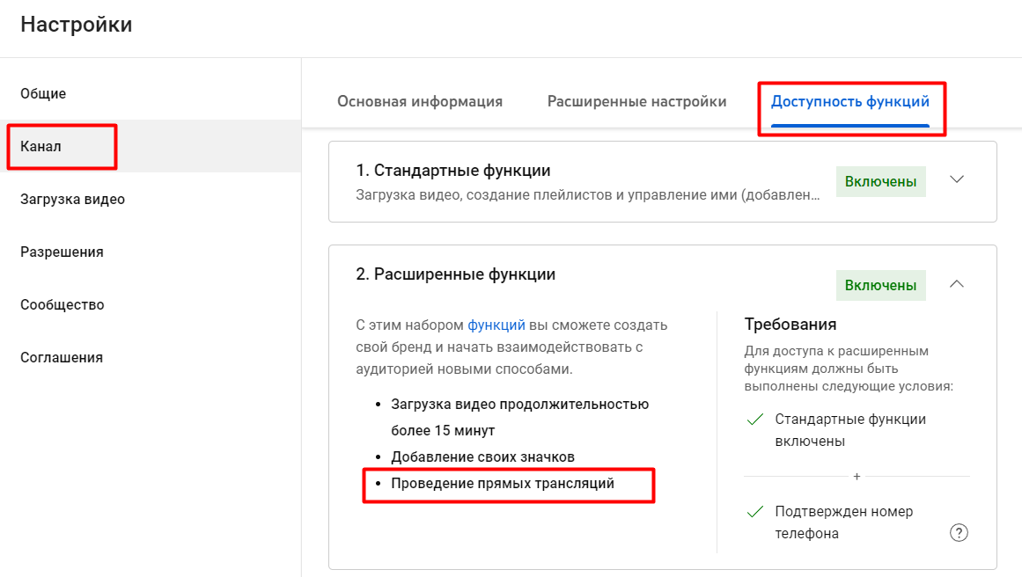Click checkmark icon beside Подтвержден номер телефона
Screen dimensions: 1022x577
[x=754, y=512]
